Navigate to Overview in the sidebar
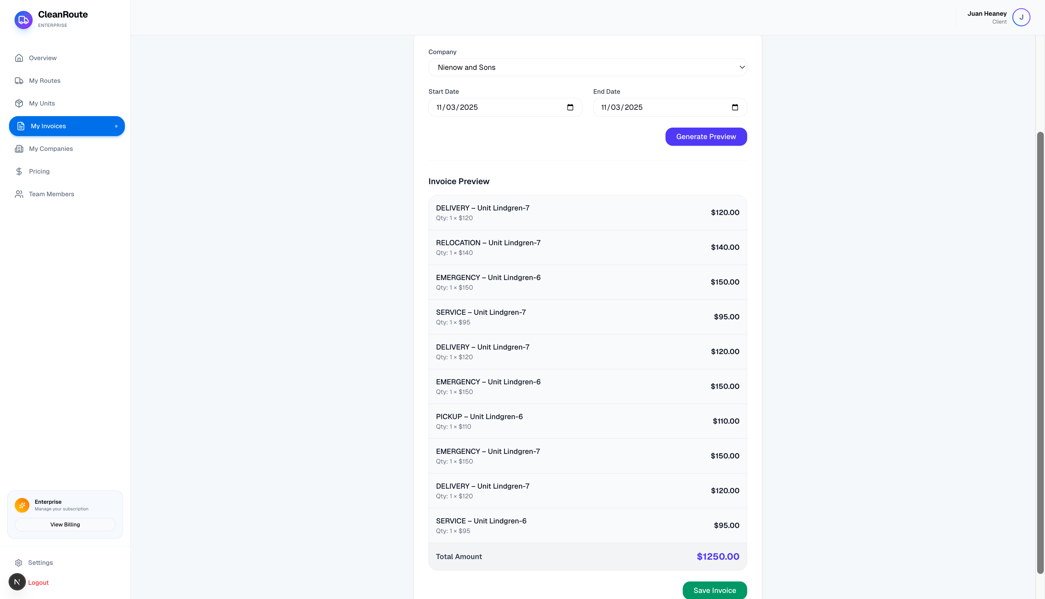The image size is (1045, 599). tap(42, 58)
